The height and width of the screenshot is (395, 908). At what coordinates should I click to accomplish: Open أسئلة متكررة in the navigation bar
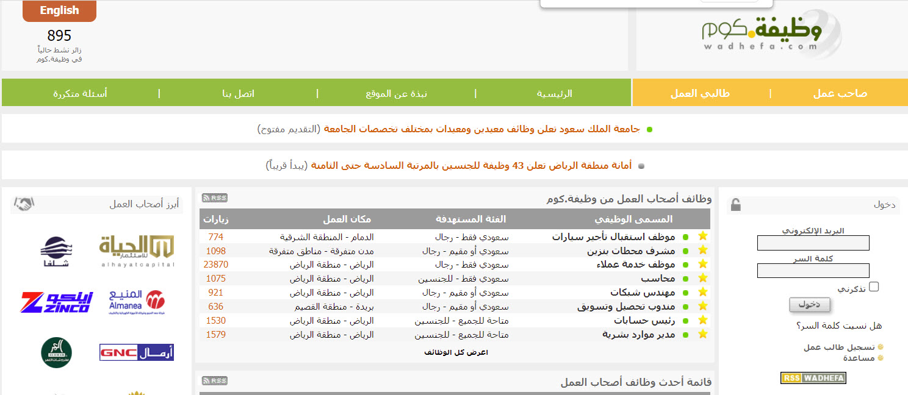pos(80,93)
